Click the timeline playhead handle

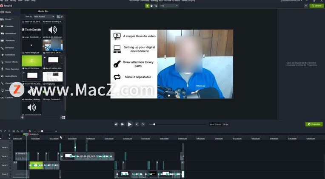[x=26, y=134]
